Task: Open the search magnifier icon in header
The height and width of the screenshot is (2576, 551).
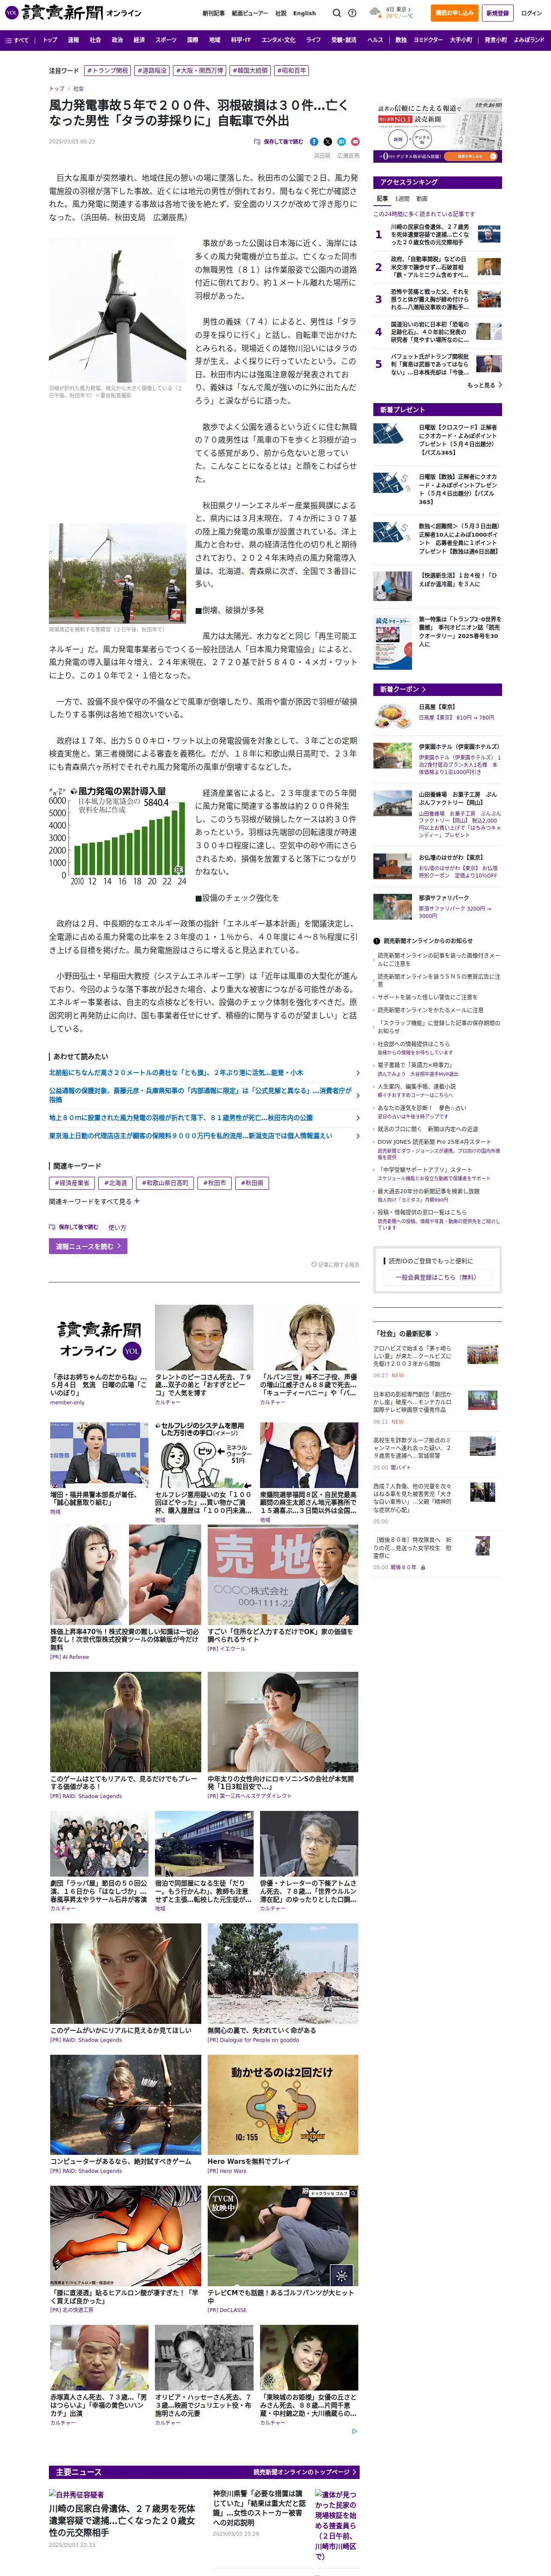Action: (337, 13)
